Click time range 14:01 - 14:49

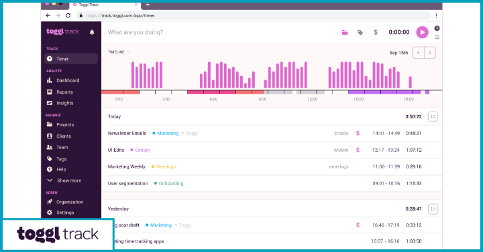tap(386, 133)
